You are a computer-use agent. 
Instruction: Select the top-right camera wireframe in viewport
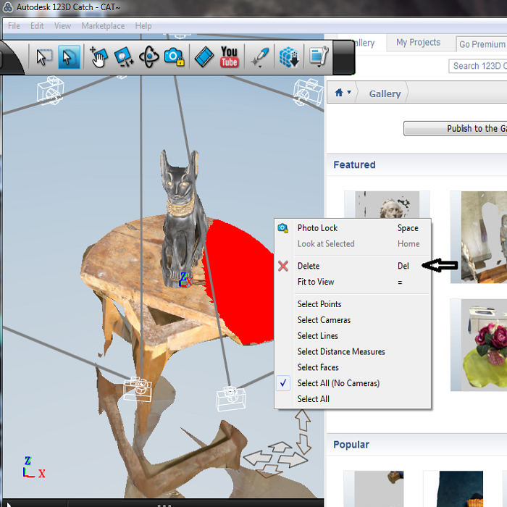tap(308, 92)
